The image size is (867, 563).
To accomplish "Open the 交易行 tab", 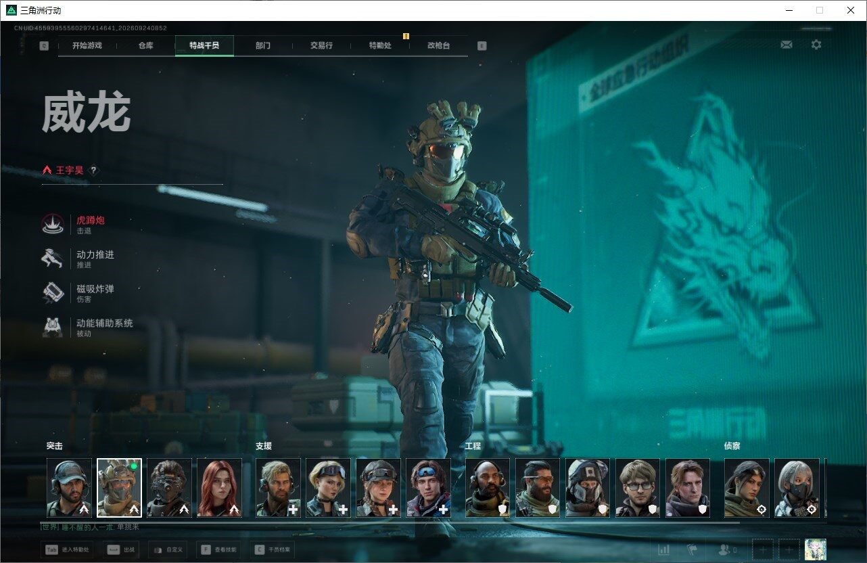I will (x=321, y=46).
